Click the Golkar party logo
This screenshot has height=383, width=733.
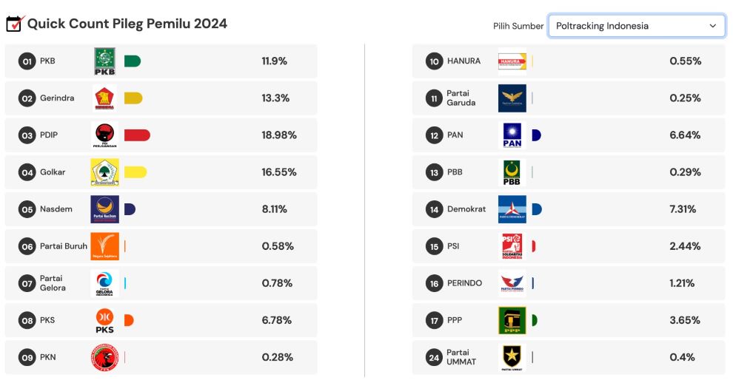[x=104, y=172]
